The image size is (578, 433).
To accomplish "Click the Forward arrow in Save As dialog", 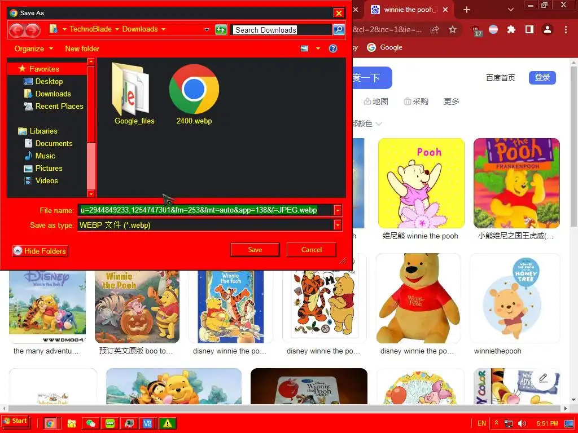I will (x=32, y=30).
